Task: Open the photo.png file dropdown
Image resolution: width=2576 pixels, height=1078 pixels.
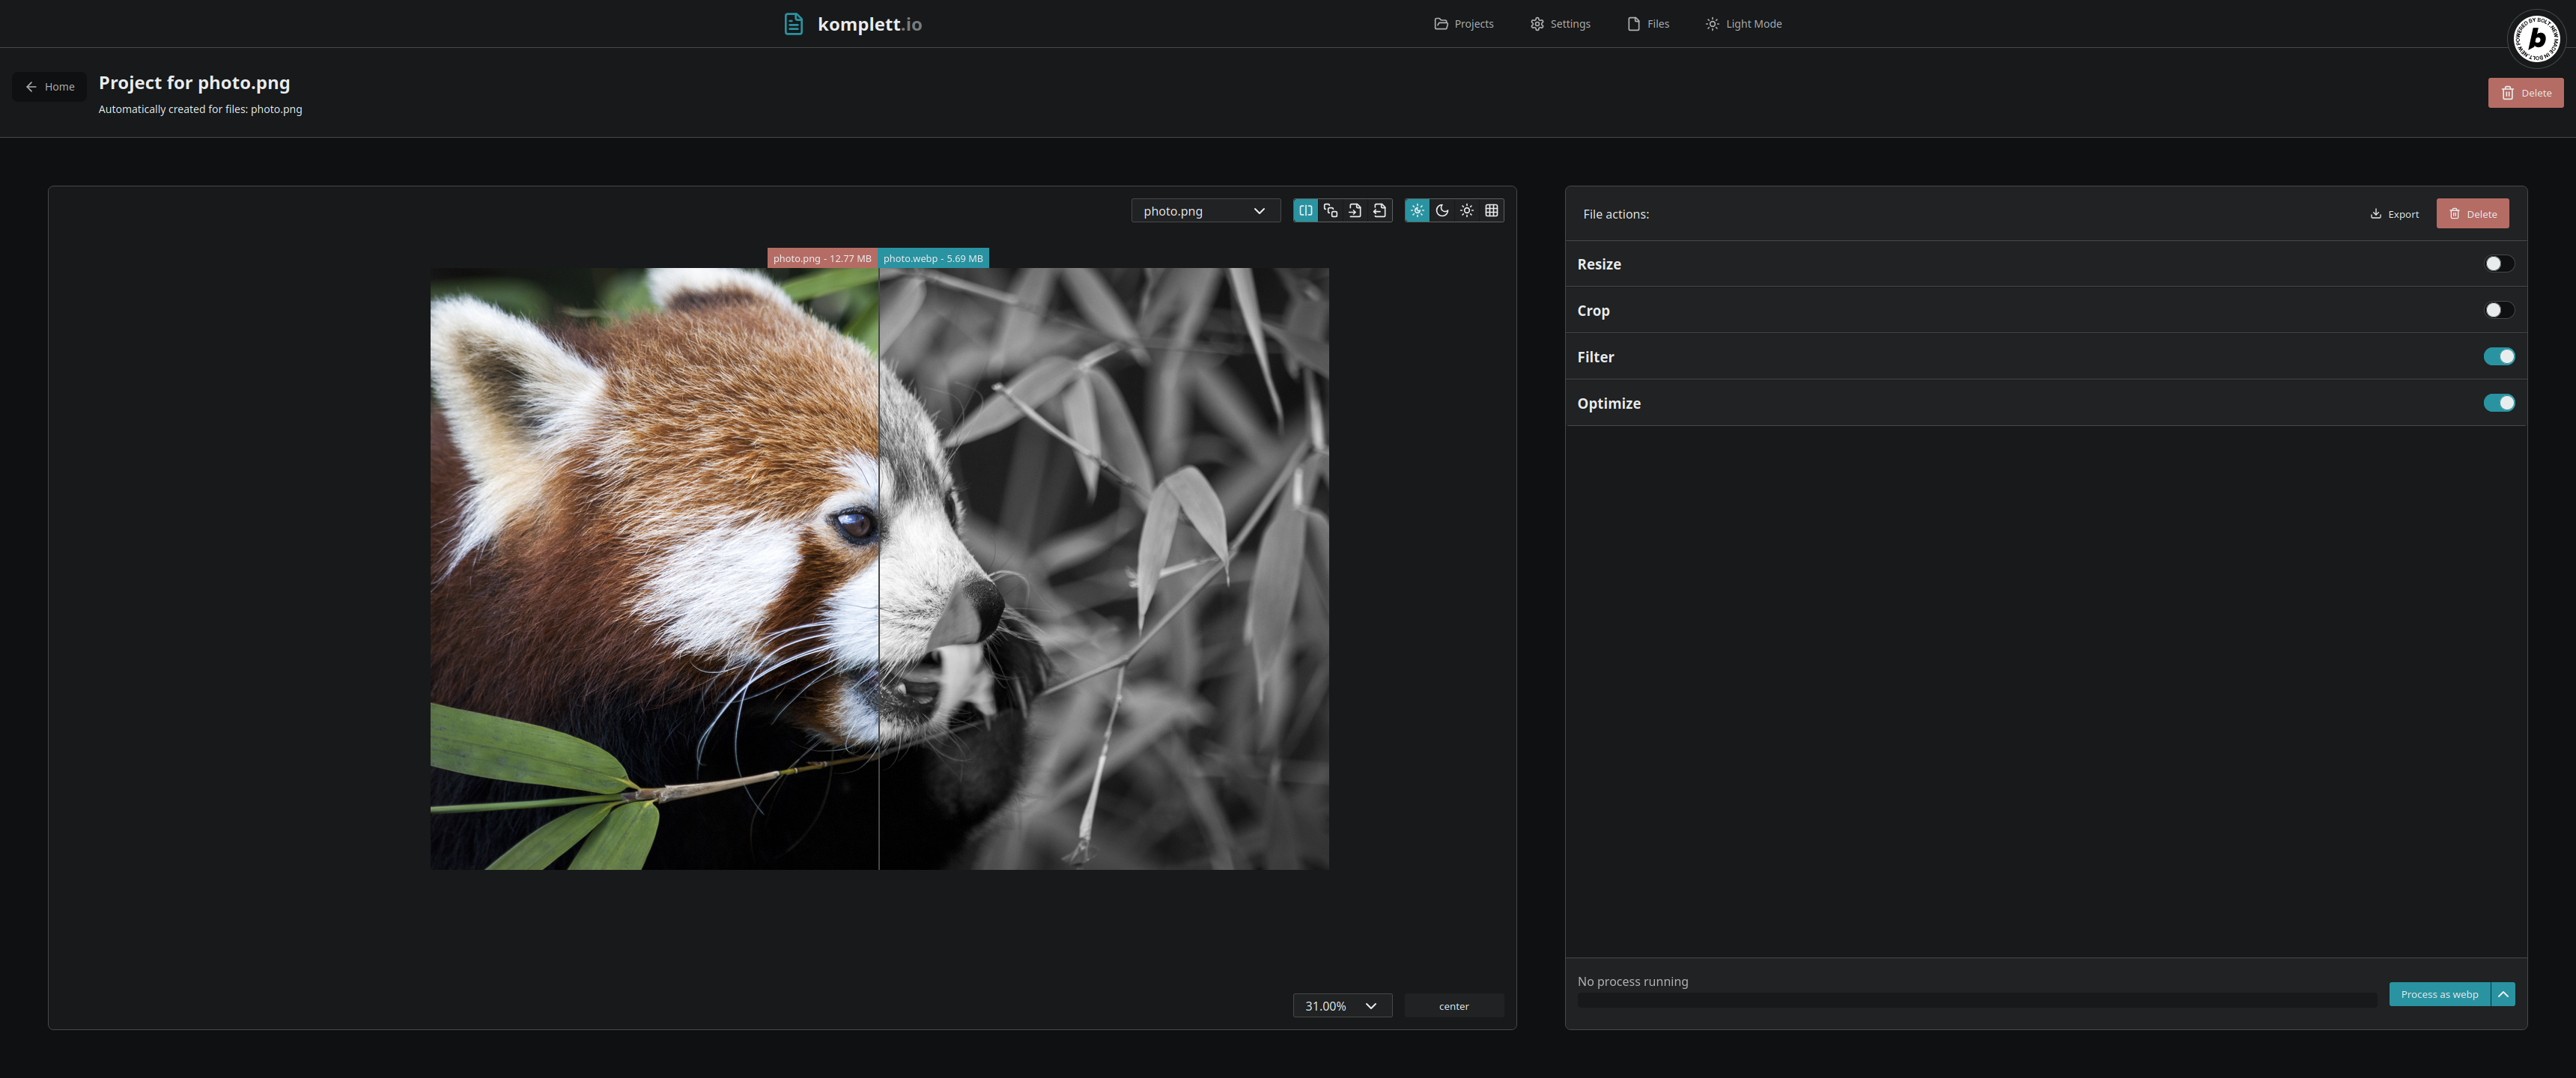Action: [x=1205, y=211]
